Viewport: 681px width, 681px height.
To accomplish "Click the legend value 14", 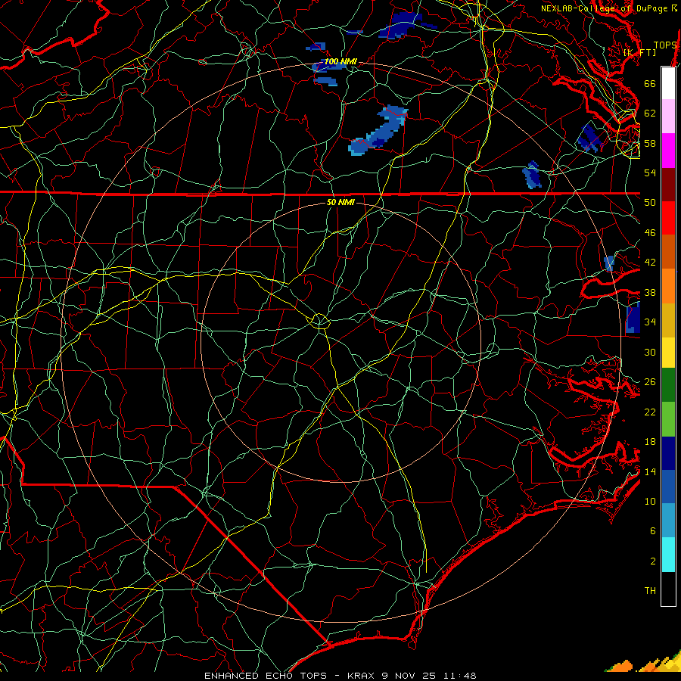I will [x=650, y=471].
